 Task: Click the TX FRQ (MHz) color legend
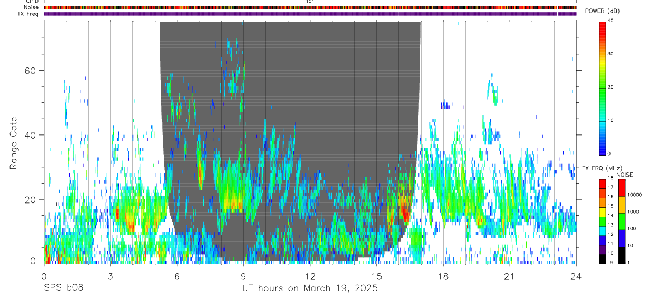point(603,221)
